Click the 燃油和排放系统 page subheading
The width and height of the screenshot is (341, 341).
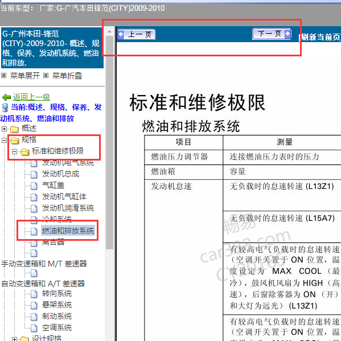click(x=191, y=126)
